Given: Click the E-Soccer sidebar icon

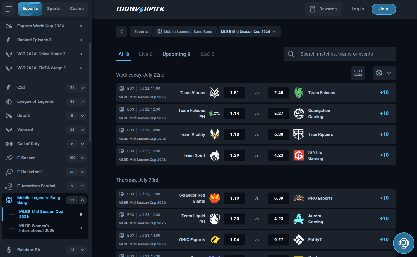Looking at the screenshot, I should click(9, 158).
